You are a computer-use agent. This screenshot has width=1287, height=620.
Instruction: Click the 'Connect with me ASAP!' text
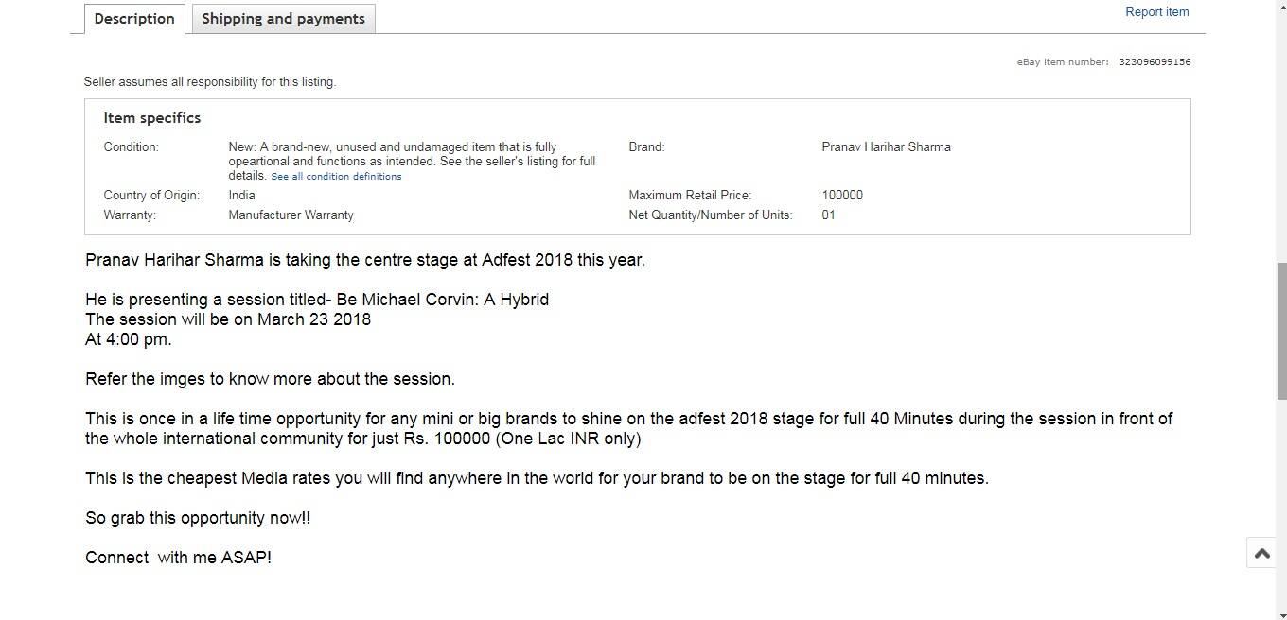pyautogui.click(x=178, y=558)
